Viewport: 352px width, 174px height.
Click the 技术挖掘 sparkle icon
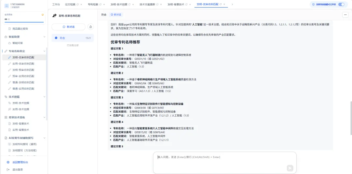click(6, 97)
